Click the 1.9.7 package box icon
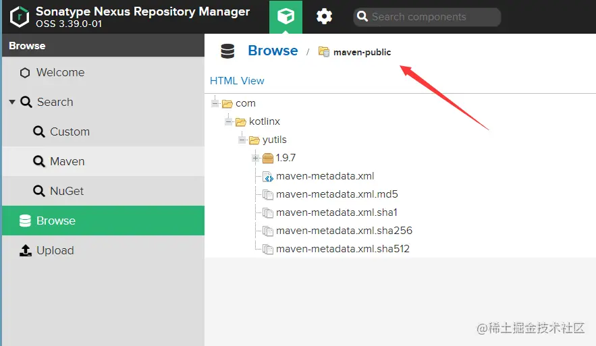The height and width of the screenshot is (346, 596). click(x=268, y=158)
